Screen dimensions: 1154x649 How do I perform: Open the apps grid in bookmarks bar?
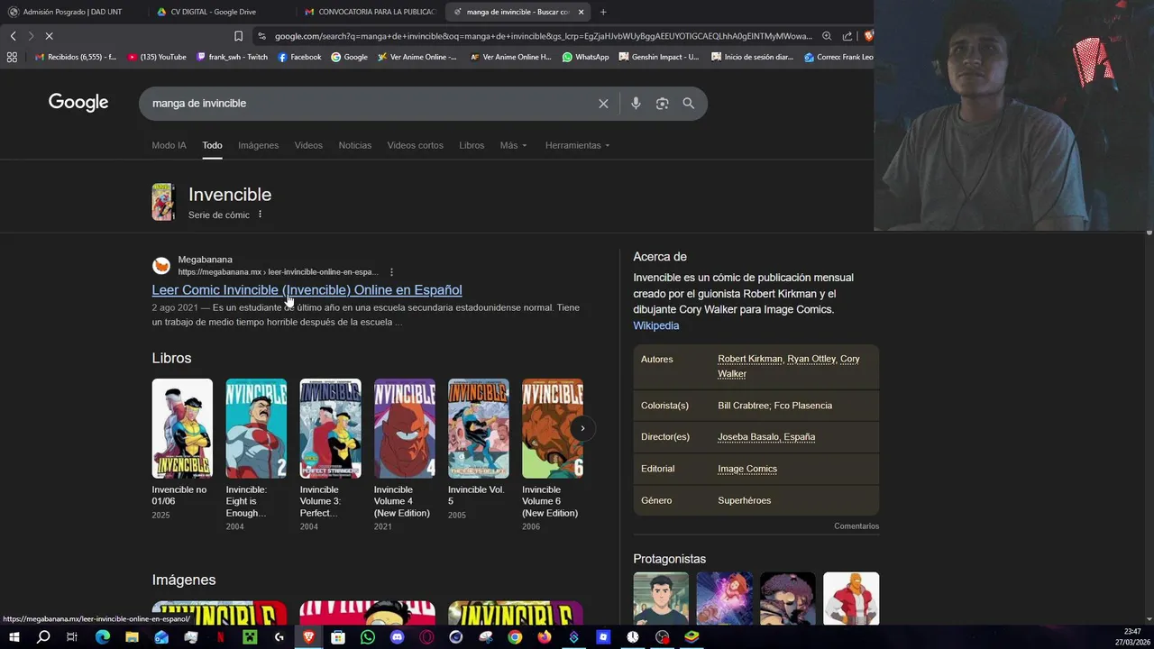point(12,57)
